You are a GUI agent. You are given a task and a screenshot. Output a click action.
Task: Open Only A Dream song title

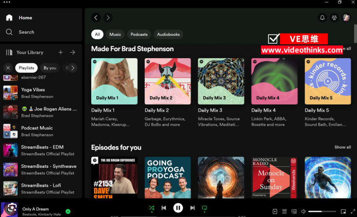coord(35,209)
